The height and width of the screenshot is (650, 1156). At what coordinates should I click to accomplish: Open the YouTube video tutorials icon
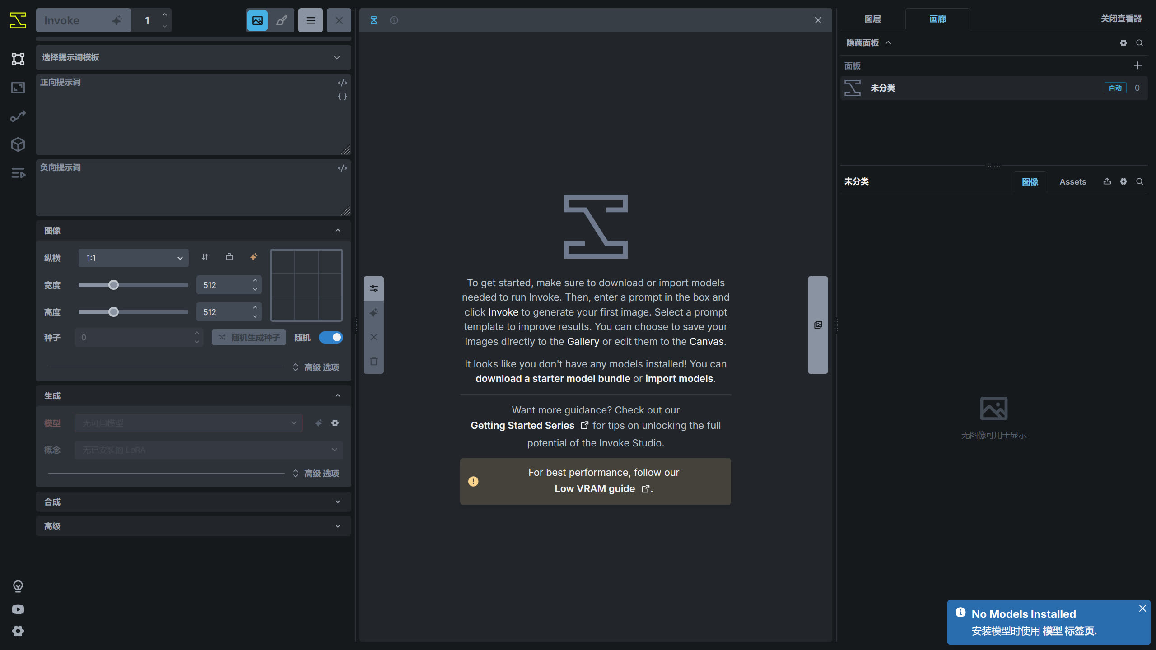pyautogui.click(x=18, y=609)
